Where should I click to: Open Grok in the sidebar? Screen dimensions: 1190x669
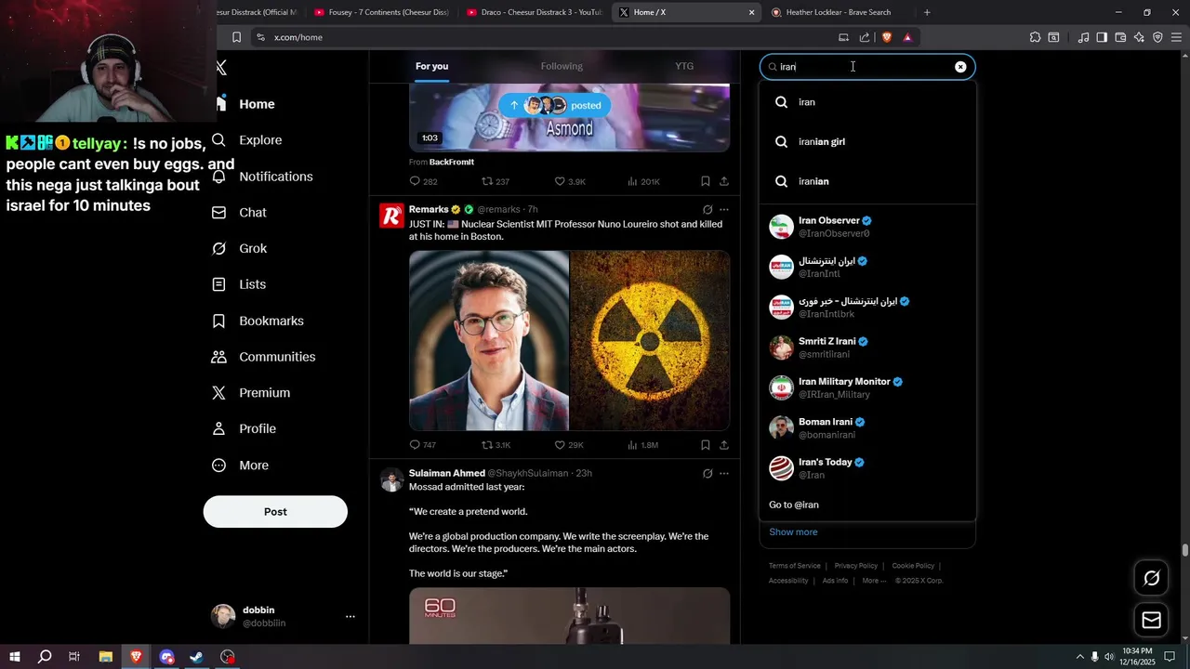pos(240,249)
